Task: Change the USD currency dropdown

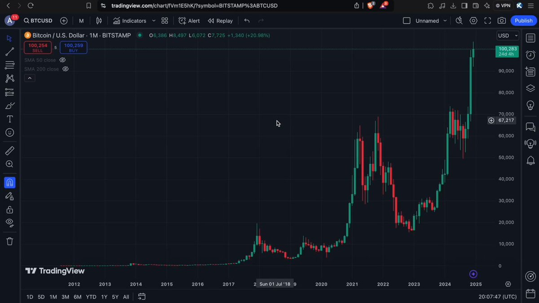Action: click(508, 35)
